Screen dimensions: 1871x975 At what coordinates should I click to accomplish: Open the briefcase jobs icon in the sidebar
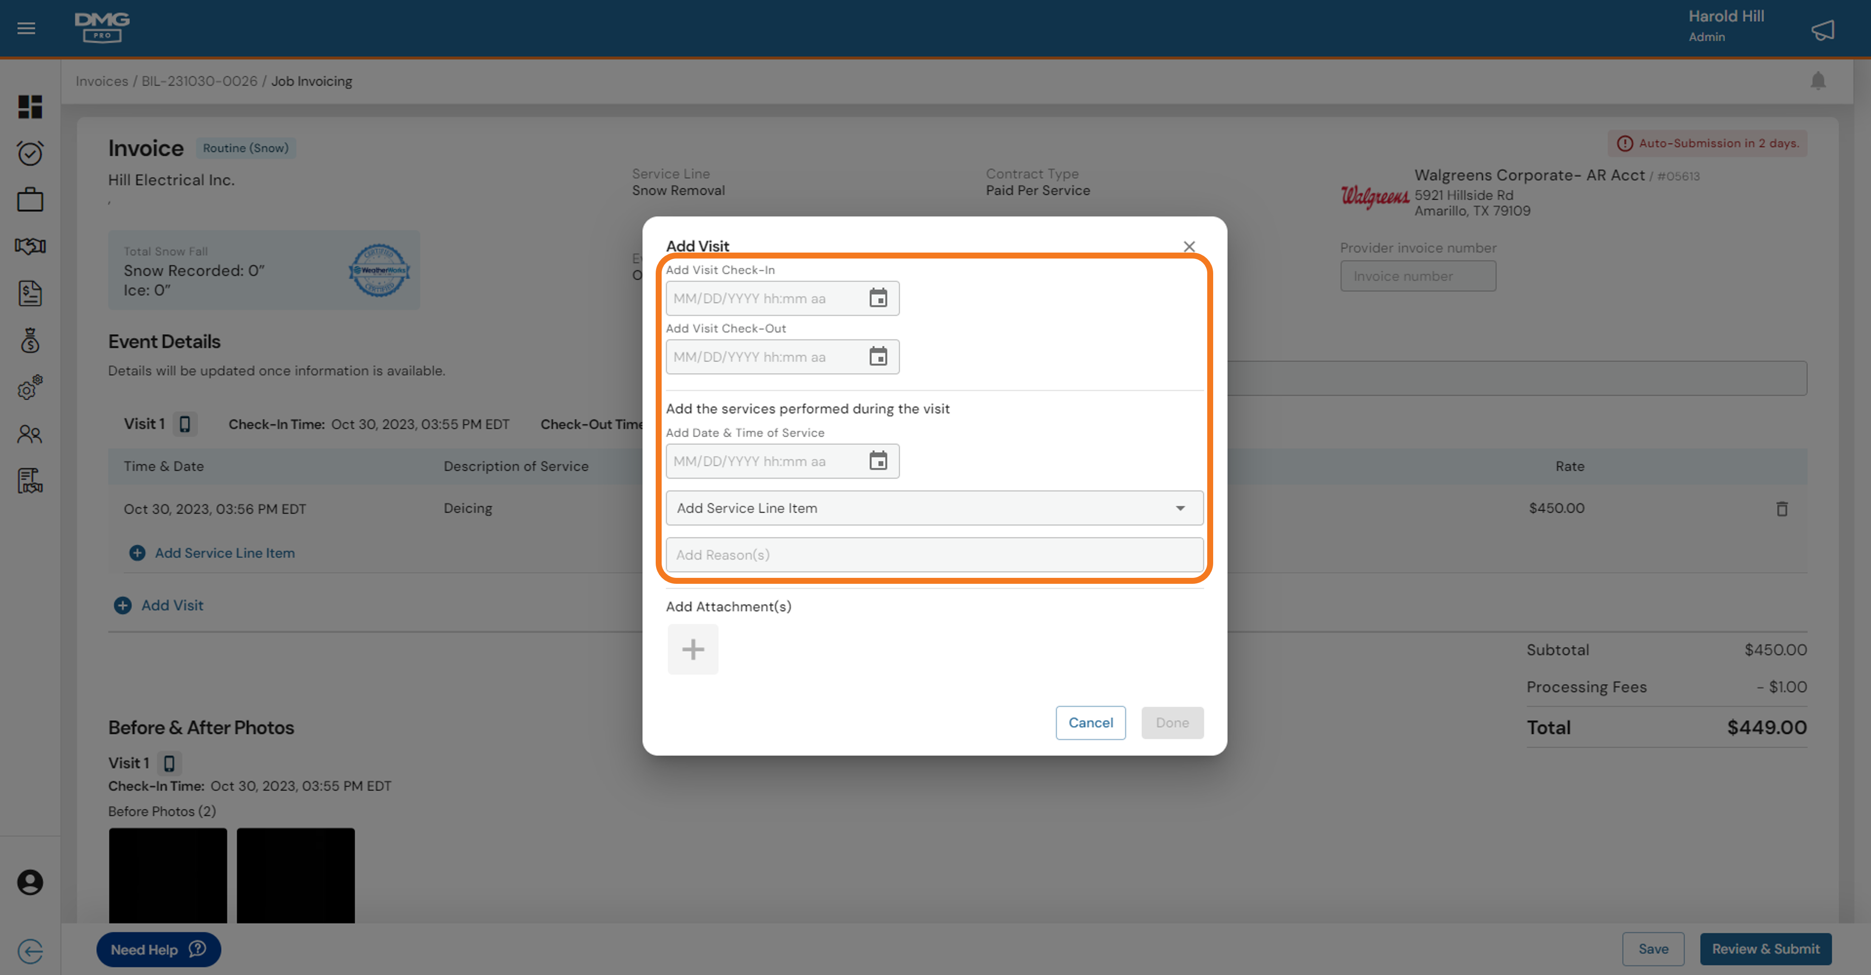(x=30, y=199)
